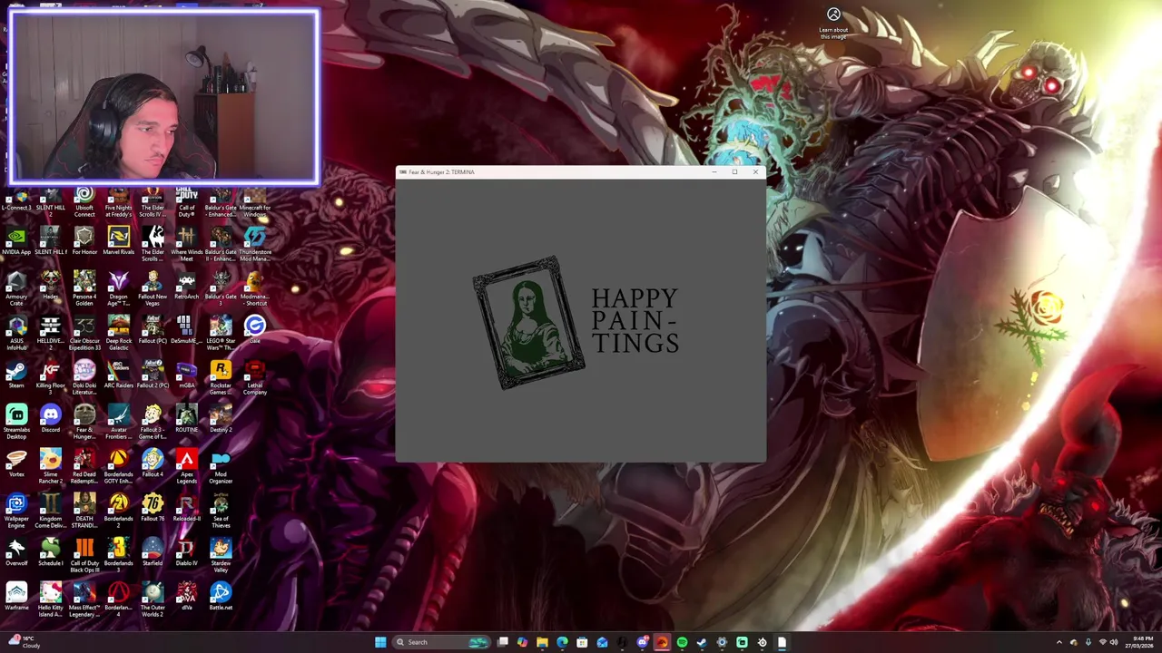This screenshot has height=653, width=1162.
Task: Open Mod Organizer shortcut
Action: [x=221, y=464]
